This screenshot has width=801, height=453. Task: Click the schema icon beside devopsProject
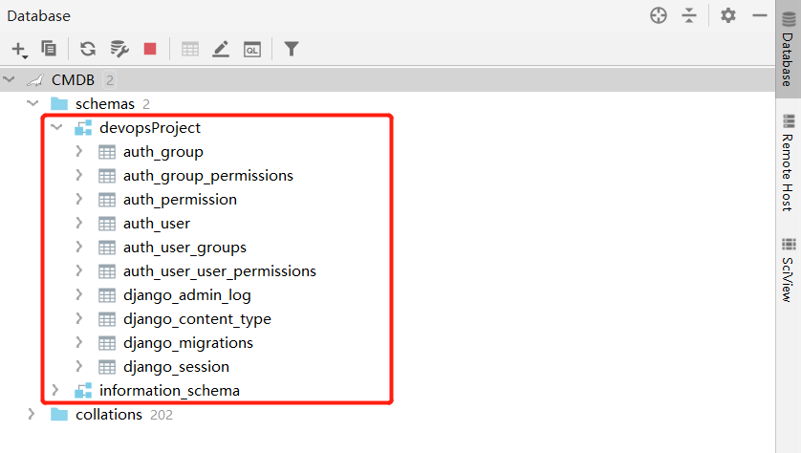pos(83,128)
